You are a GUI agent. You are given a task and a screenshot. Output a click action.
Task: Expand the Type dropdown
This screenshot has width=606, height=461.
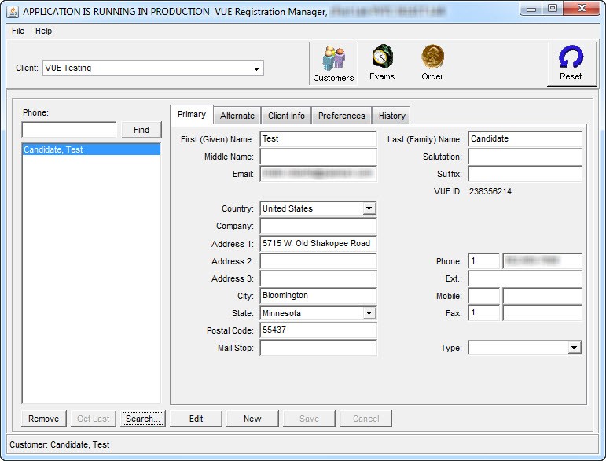pos(575,348)
